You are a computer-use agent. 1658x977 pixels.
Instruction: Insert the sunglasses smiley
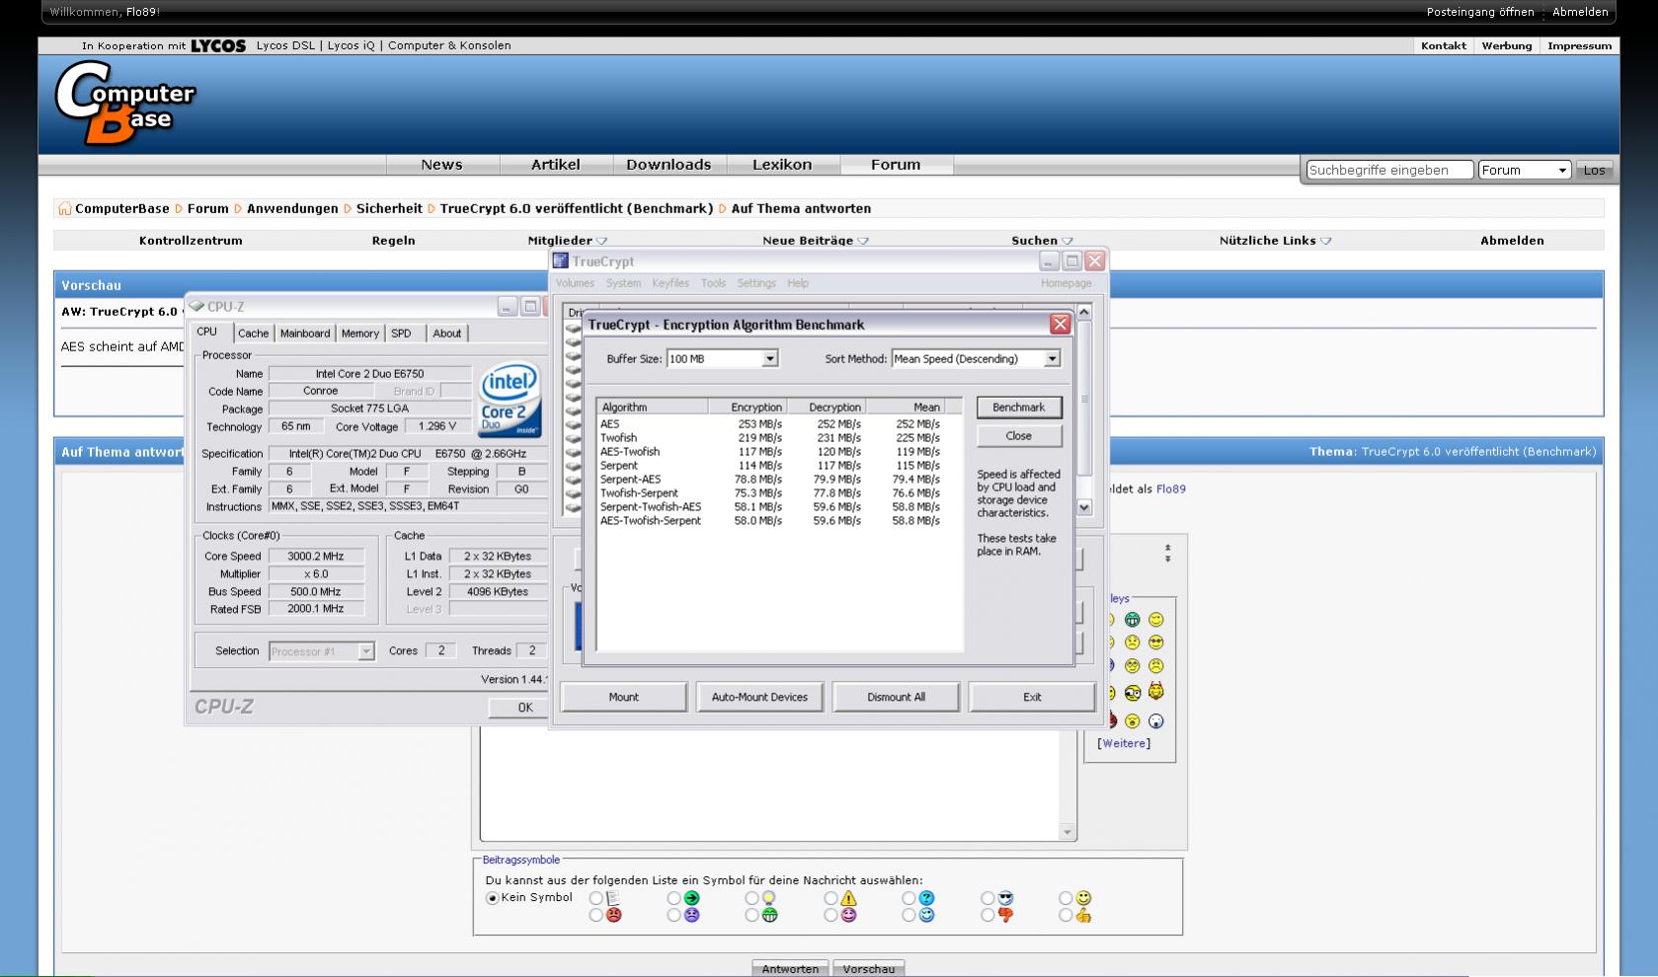click(1155, 642)
